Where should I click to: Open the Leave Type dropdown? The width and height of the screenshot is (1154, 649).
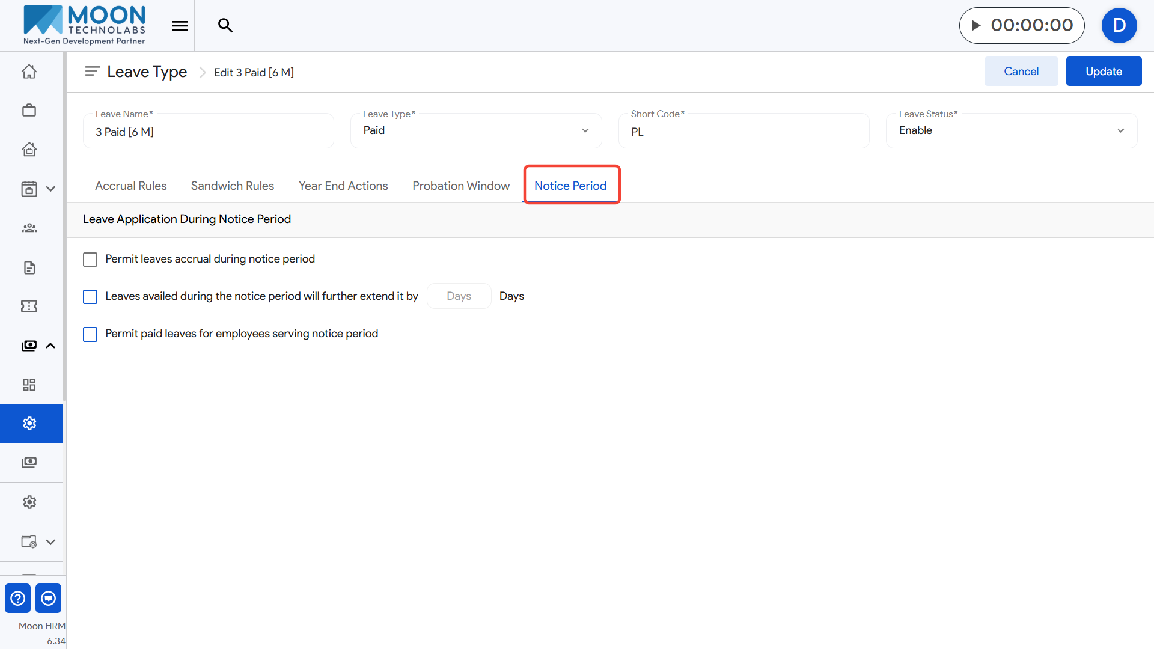point(475,130)
